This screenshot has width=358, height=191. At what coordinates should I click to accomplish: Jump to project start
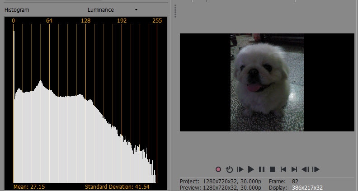coord(283,169)
